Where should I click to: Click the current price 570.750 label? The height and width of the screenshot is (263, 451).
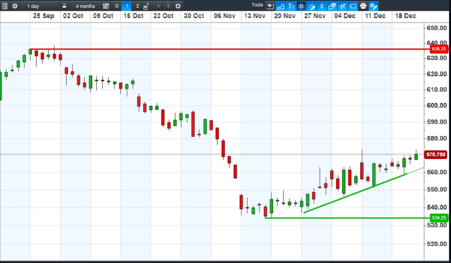tap(436, 154)
